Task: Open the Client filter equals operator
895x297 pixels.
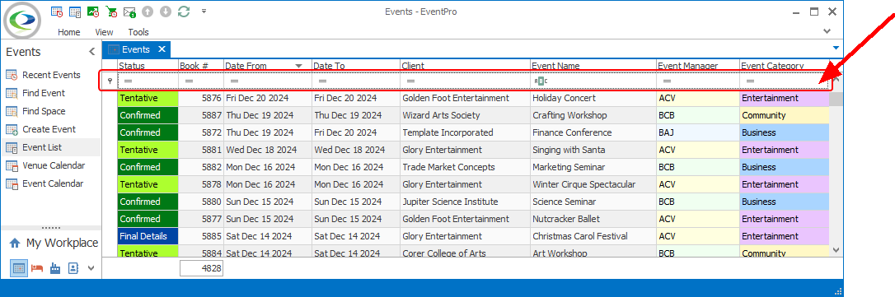Action: coord(410,81)
